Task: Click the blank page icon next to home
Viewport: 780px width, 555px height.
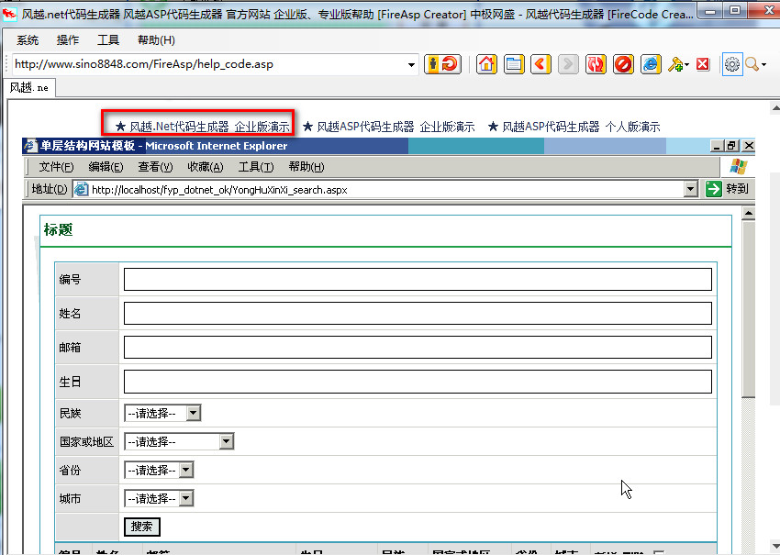Action: point(513,64)
